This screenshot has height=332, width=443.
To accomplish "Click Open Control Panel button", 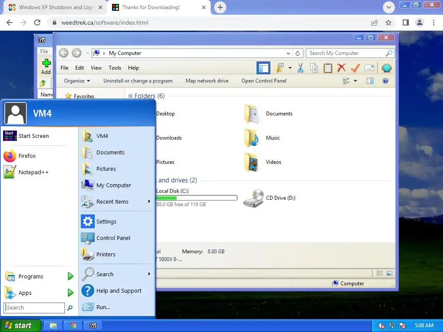I will (264, 81).
